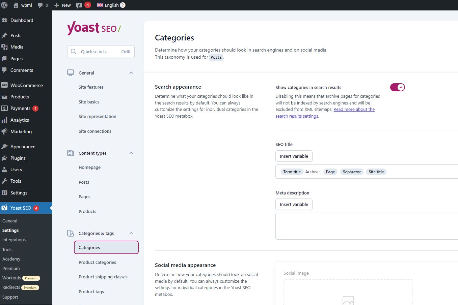Click the Products archive icon

(4, 97)
